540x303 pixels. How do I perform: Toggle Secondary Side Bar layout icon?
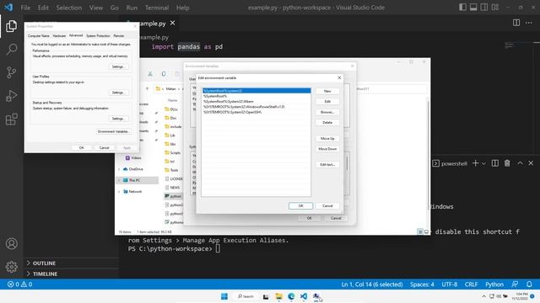click(x=484, y=8)
